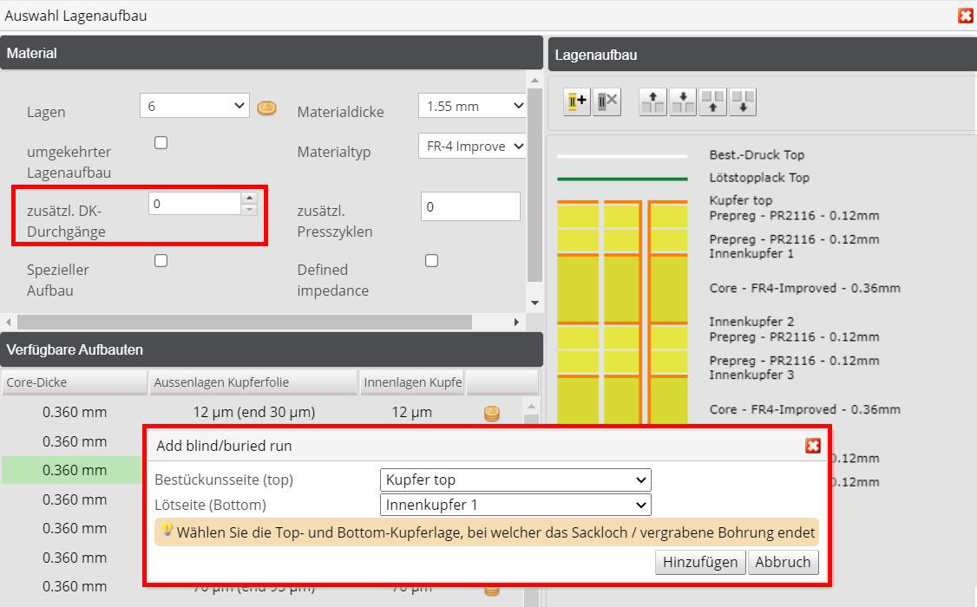Check the Spezieller Aufbau checkbox

161,260
